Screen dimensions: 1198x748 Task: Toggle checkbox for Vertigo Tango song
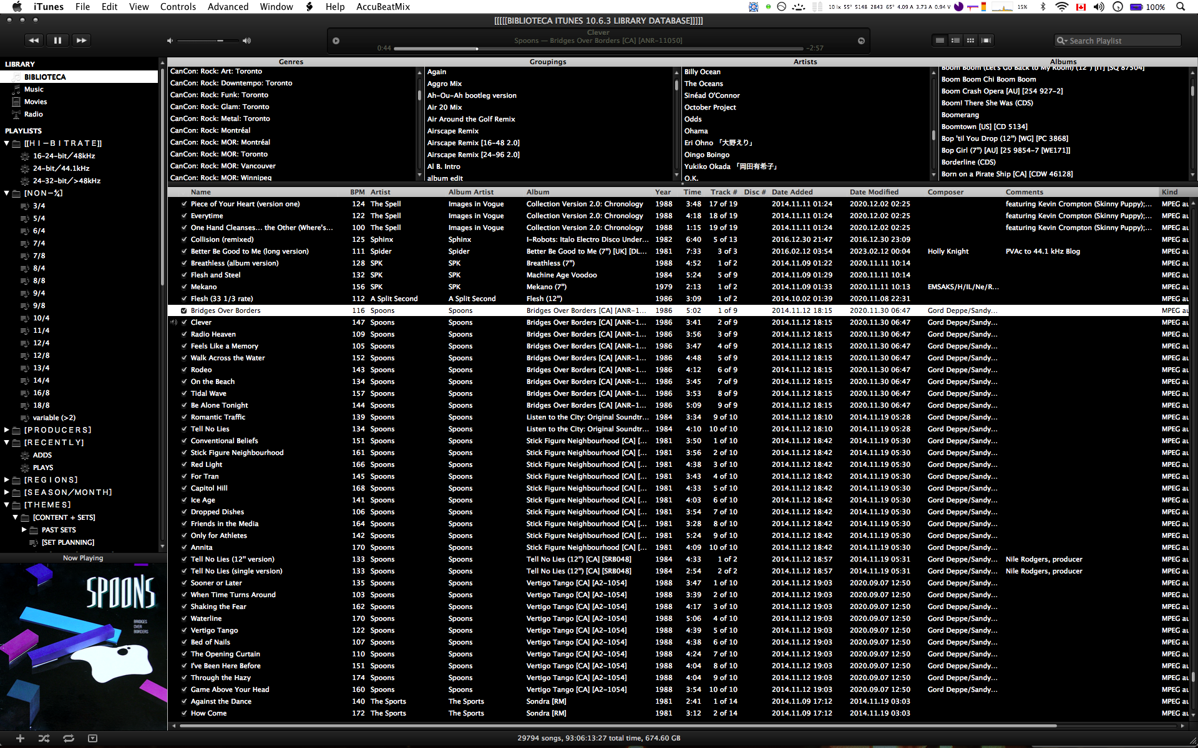184,630
